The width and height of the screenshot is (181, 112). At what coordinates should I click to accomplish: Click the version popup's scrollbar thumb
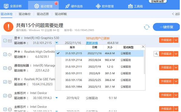[144, 62]
